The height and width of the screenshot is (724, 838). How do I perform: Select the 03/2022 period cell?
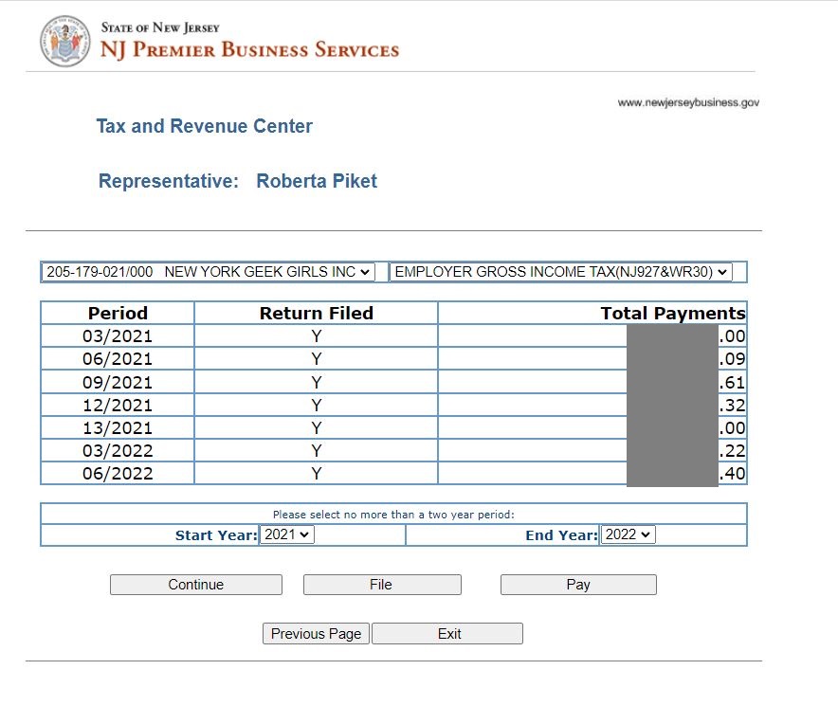(118, 450)
